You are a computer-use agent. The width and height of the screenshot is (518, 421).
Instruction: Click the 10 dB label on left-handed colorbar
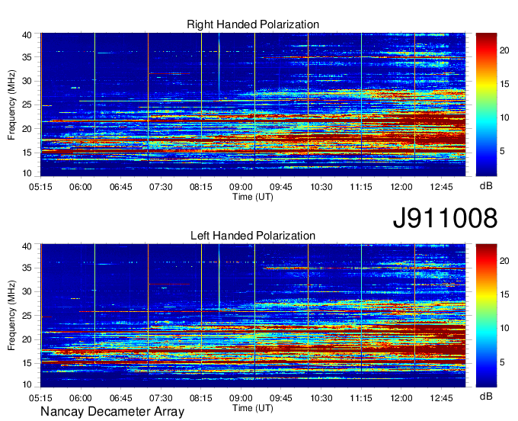504,329
